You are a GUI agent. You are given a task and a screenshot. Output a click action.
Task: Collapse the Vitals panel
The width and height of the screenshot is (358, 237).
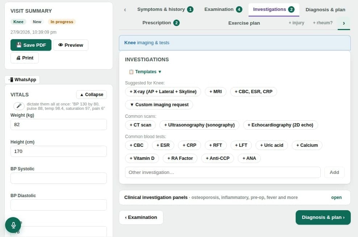(x=92, y=95)
